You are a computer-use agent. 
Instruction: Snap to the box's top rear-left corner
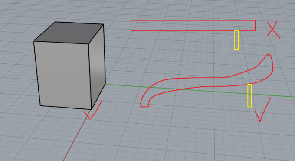coord(56,22)
